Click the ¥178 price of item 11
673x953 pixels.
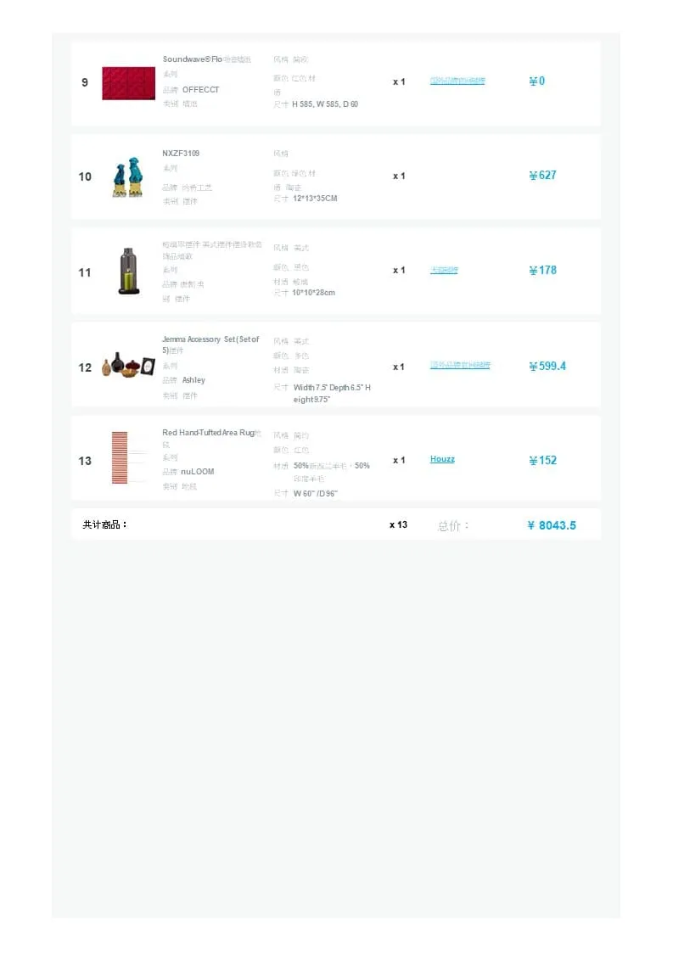[x=542, y=271]
